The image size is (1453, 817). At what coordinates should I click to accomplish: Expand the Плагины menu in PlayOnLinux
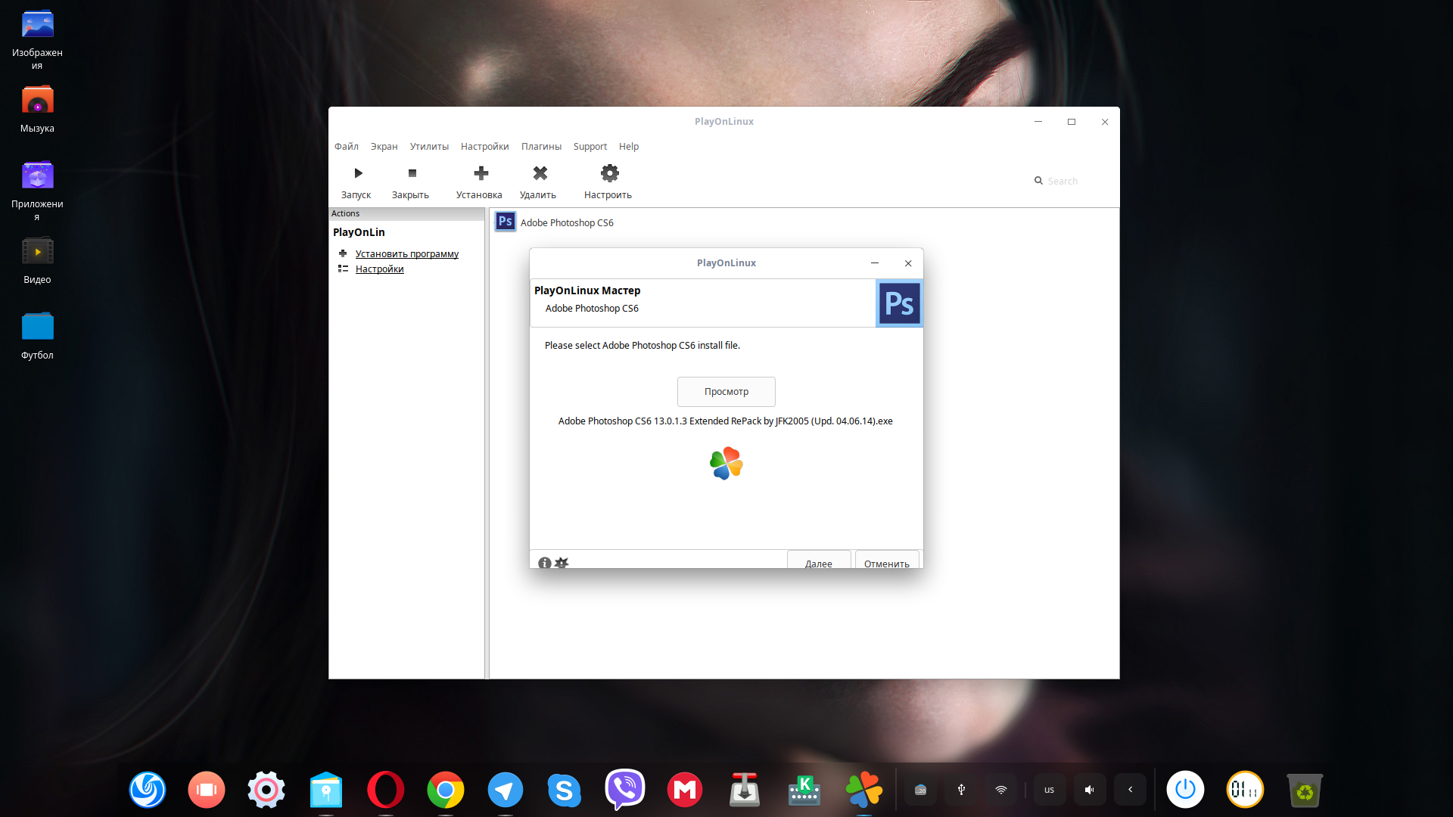point(541,147)
